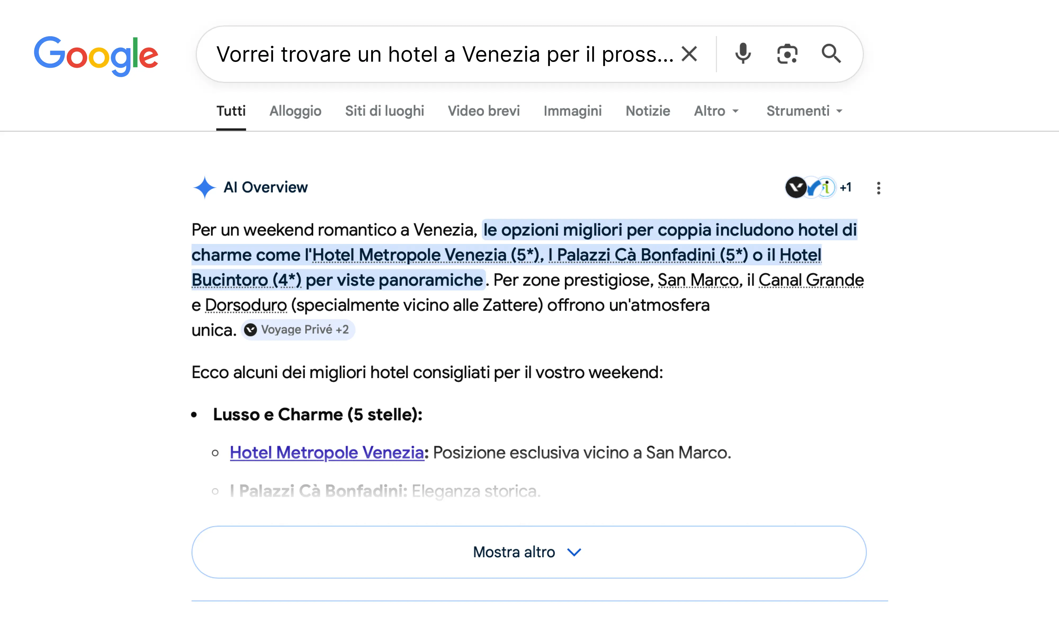The image size is (1059, 635).
Task: Click the Canal Grande underlined link
Action: point(811,280)
